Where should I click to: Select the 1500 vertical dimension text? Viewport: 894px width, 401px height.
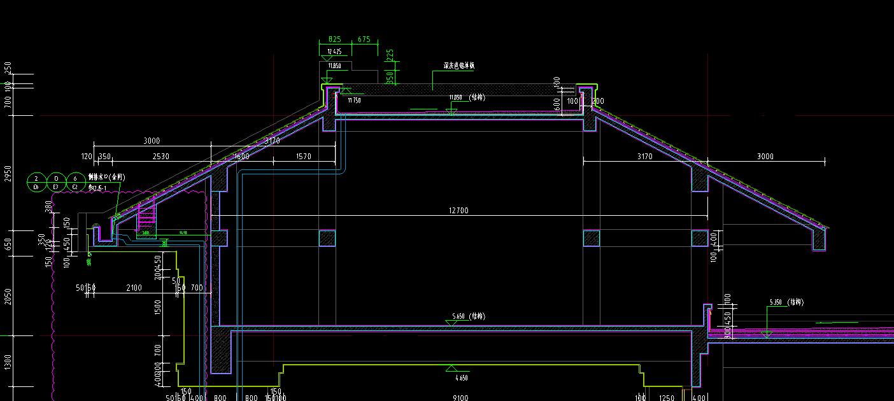(x=159, y=307)
